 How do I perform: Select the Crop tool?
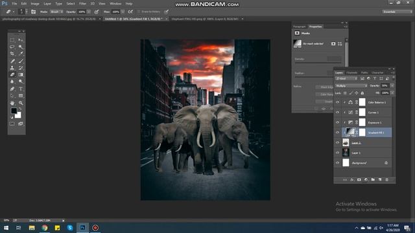[x=12, y=54]
